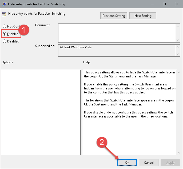
Task: Click the 'Comment:' label
Action: [x=43, y=25]
